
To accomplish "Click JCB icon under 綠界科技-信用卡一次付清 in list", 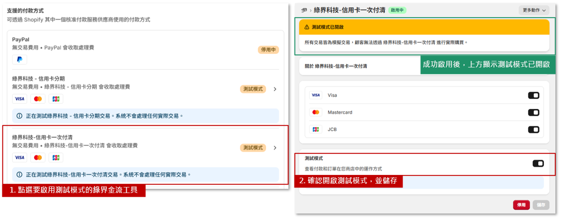I will (x=56, y=158).
